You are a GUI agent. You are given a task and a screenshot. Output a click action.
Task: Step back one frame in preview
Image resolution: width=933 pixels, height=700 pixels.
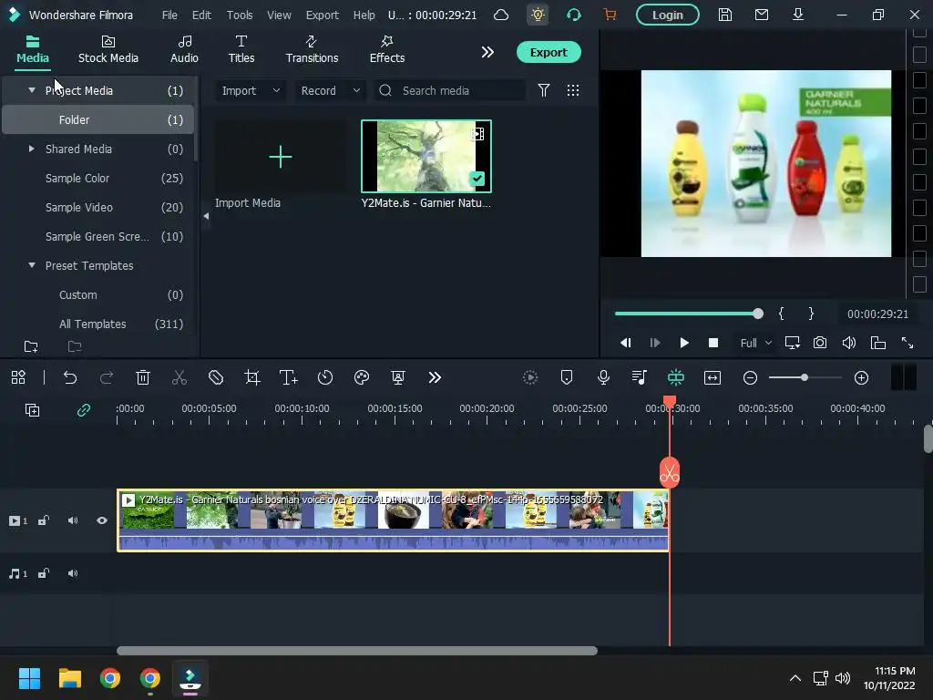click(x=625, y=343)
